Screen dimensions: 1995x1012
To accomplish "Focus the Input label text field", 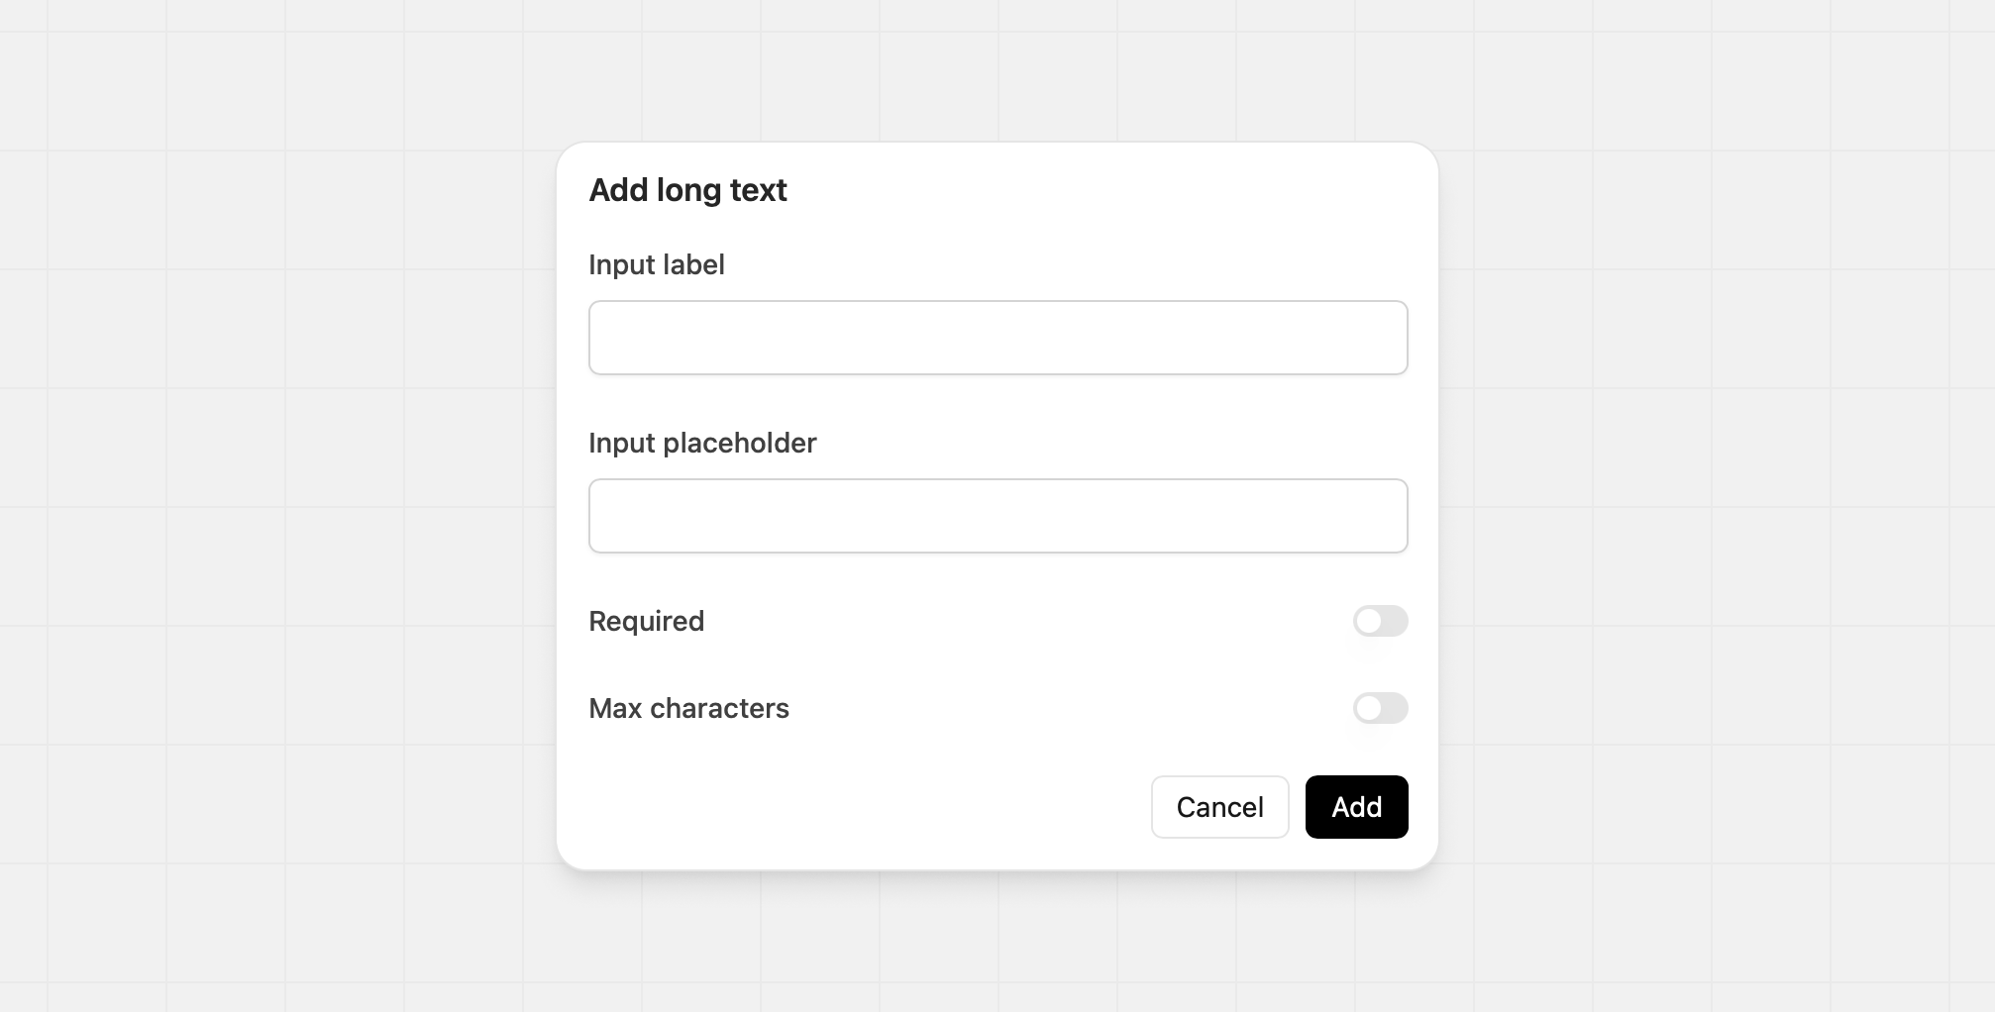I will pos(997,338).
